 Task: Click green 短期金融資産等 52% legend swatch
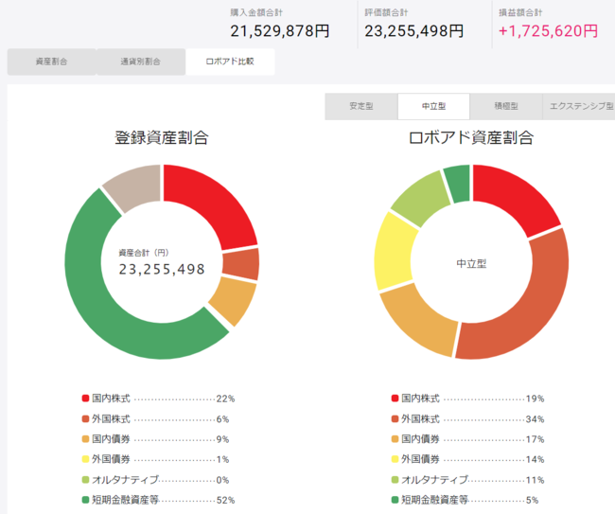[87, 500]
